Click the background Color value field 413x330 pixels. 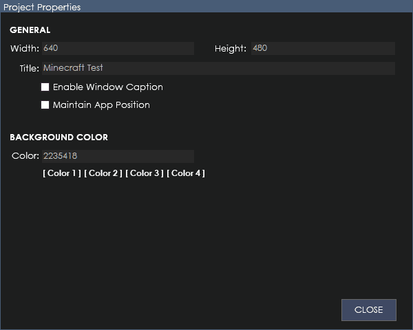point(118,156)
